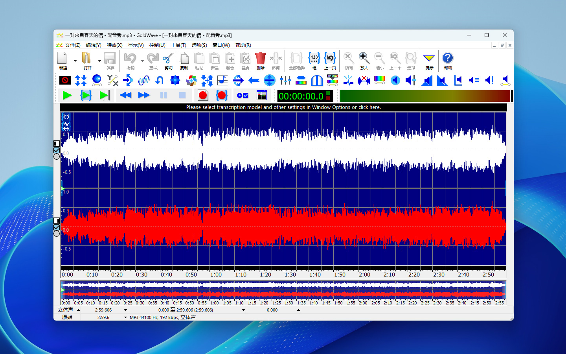This screenshot has width=566, height=354.
Task: Open the 工具(T) Tool menu
Action: pos(178,45)
